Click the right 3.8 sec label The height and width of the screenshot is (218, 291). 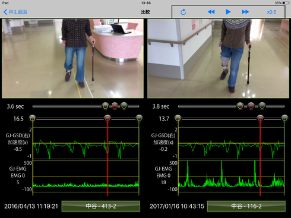coord(161,106)
